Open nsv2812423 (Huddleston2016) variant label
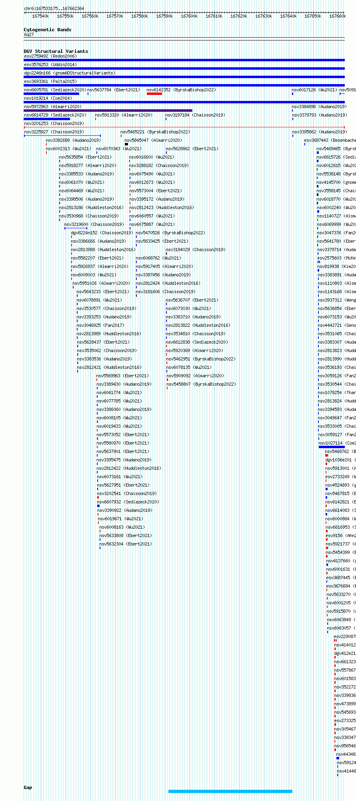The image size is (356, 801). [162, 207]
